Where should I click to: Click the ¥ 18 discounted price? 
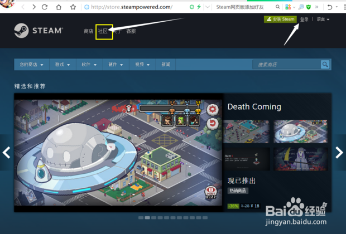[x=255, y=206]
